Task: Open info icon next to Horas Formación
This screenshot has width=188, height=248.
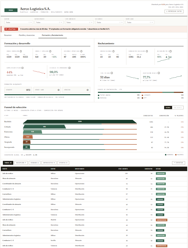Action: 21,51
